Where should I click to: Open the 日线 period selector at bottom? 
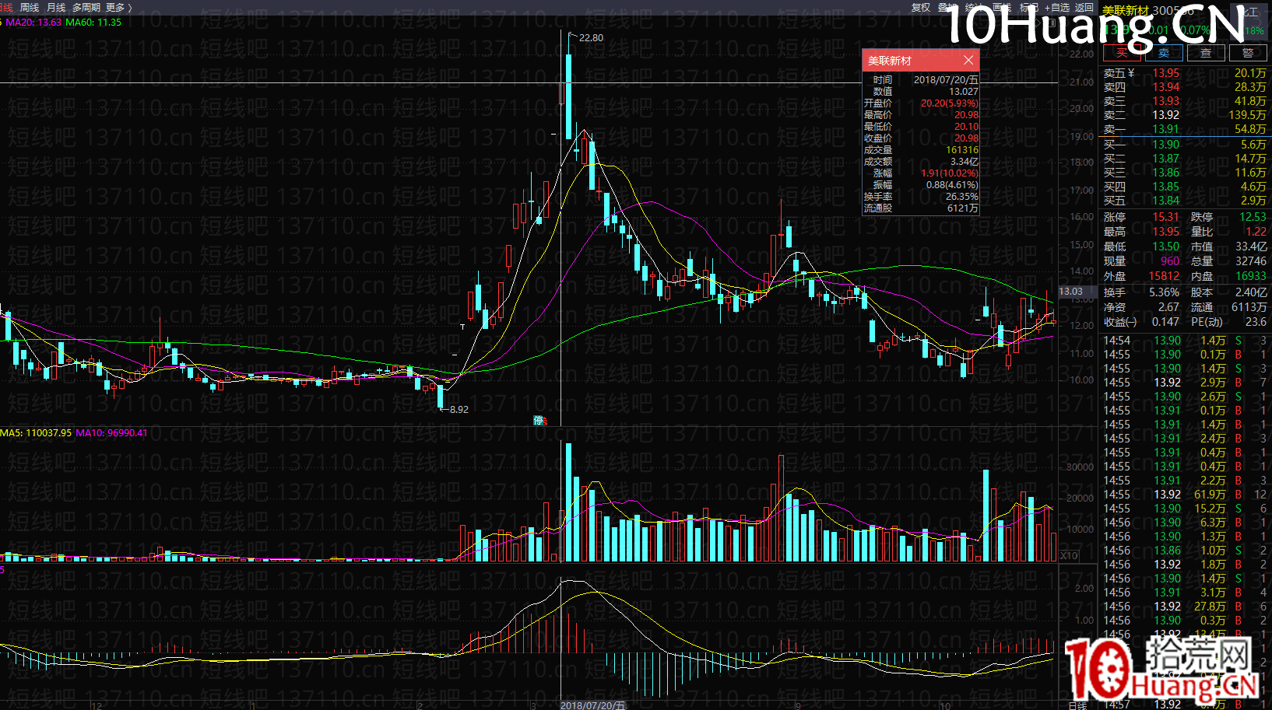coord(1077,705)
